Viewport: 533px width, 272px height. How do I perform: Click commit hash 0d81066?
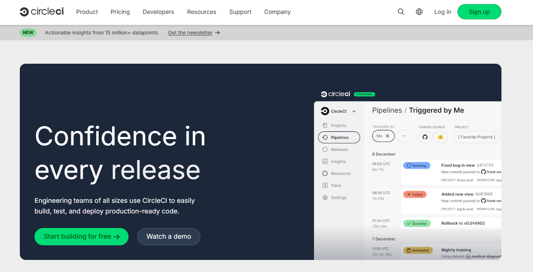point(484,194)
